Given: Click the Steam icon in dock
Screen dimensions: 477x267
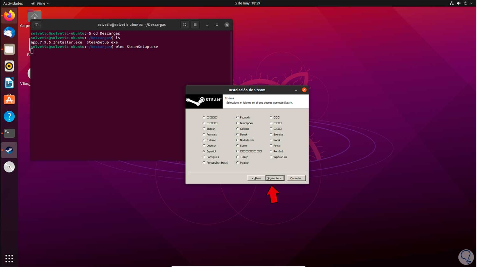Looking at the screenshot, I should click(9, 150).
